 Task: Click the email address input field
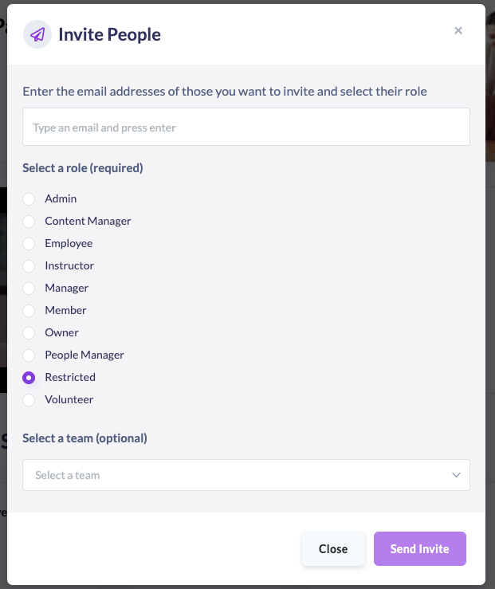246,128
